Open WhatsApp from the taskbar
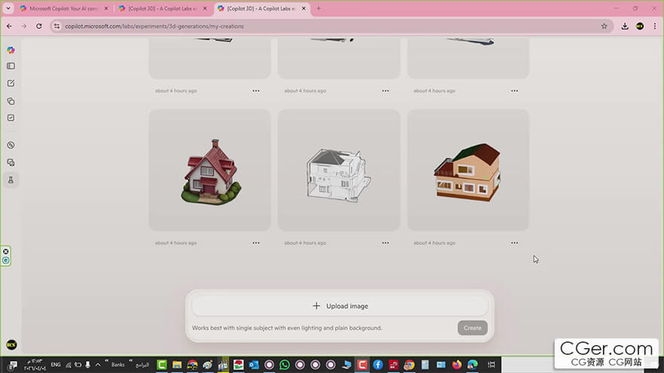664x373 pixels. [284, 365]
